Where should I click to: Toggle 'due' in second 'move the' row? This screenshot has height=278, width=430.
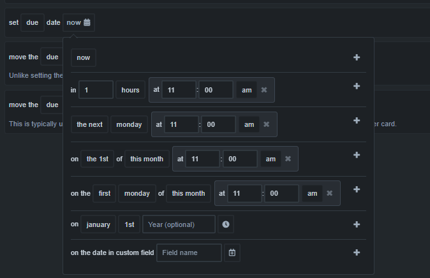[52, 105]
